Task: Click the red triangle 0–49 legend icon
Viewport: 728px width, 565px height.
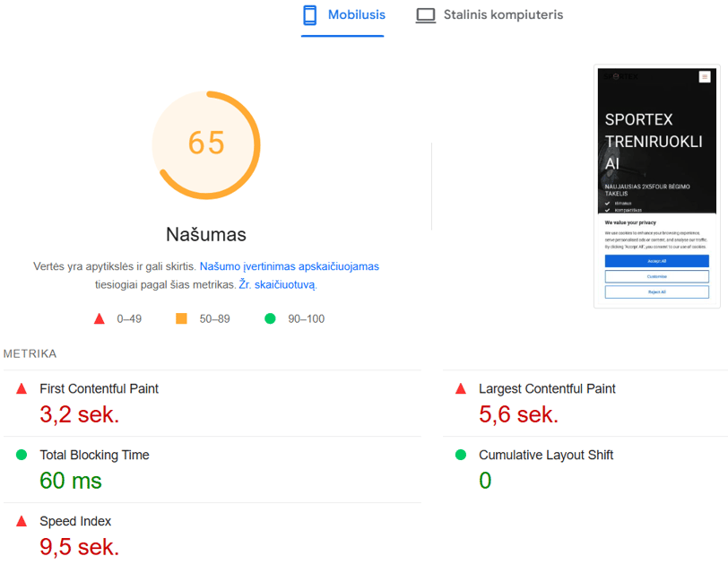Action: pos(99,319)
